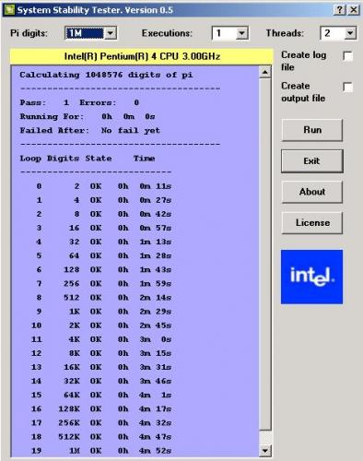Open the Pi digits dropdown arrow
363x461 pixels.
tap(111, 33)
